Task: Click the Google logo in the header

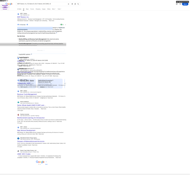Action: pos(9,4)
